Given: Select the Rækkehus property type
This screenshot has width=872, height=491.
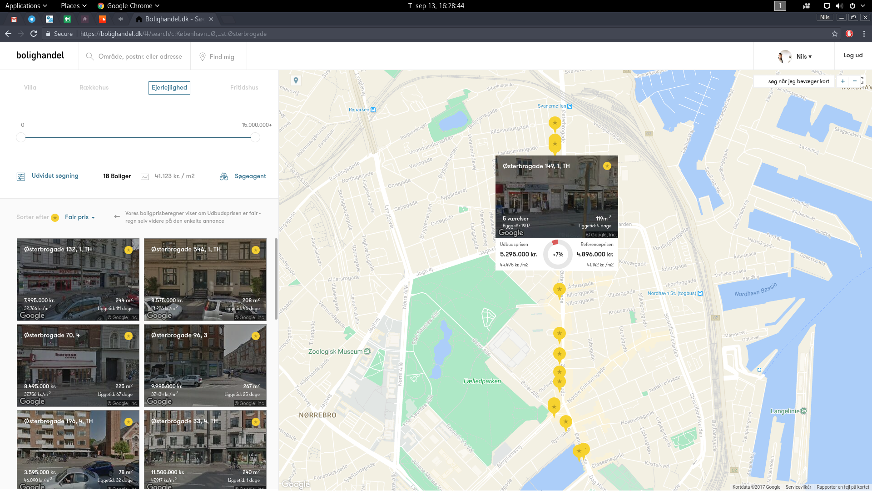Looking at the screenshot, I should pos(94,88).
